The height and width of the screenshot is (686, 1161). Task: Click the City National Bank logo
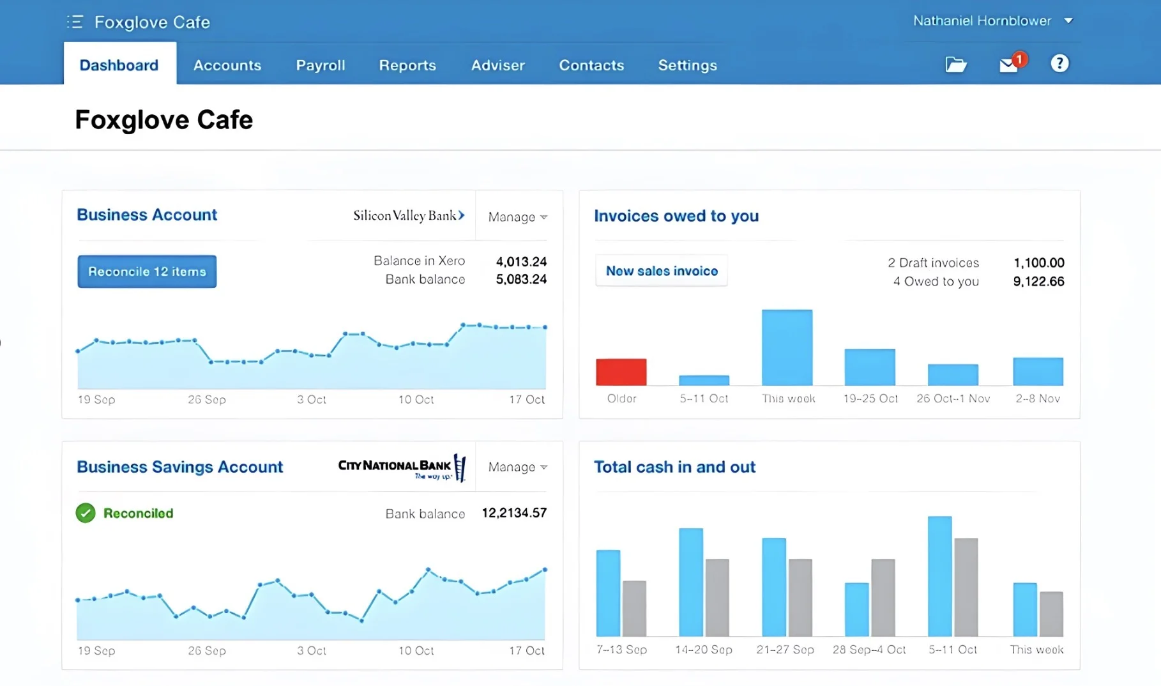pyautogui.click(x=402, y=468)
